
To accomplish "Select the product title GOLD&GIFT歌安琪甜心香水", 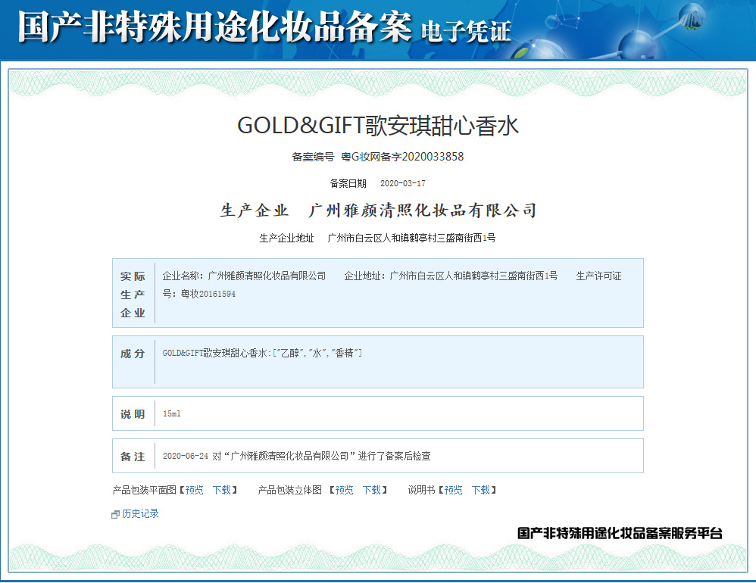I will pos(377,126).
